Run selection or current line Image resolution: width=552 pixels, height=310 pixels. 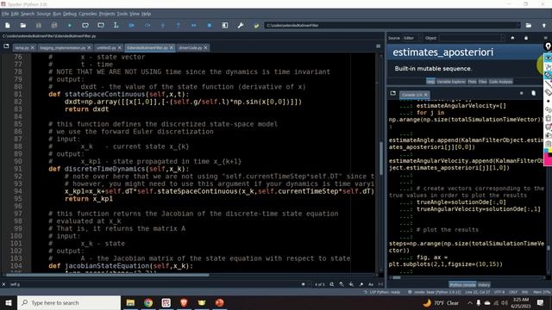(x=116, y=25)
